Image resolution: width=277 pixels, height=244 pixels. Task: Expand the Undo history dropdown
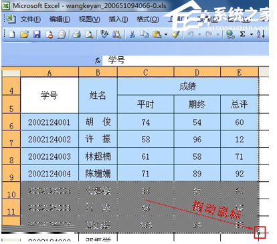click(x=199, y=35)
